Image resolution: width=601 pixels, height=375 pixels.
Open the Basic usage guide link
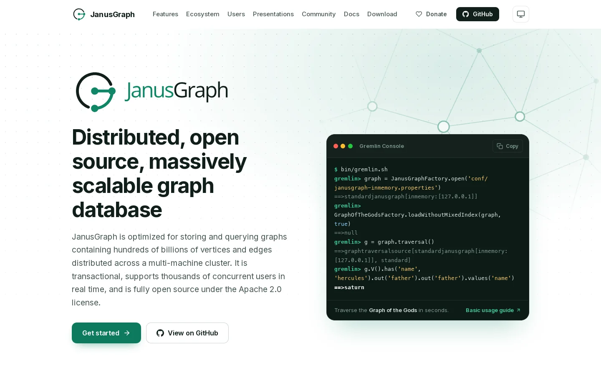pos(493,310)
